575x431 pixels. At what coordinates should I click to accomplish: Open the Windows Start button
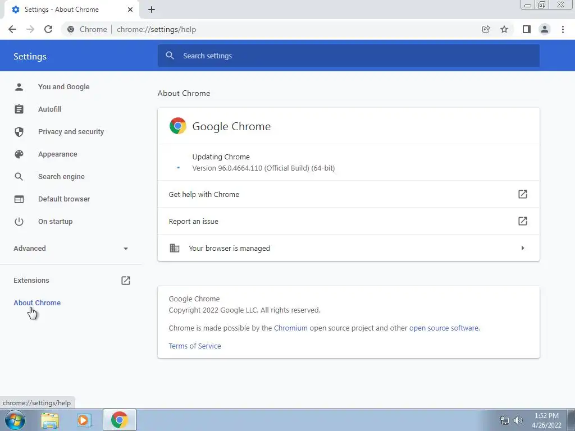tap(15, 420)
